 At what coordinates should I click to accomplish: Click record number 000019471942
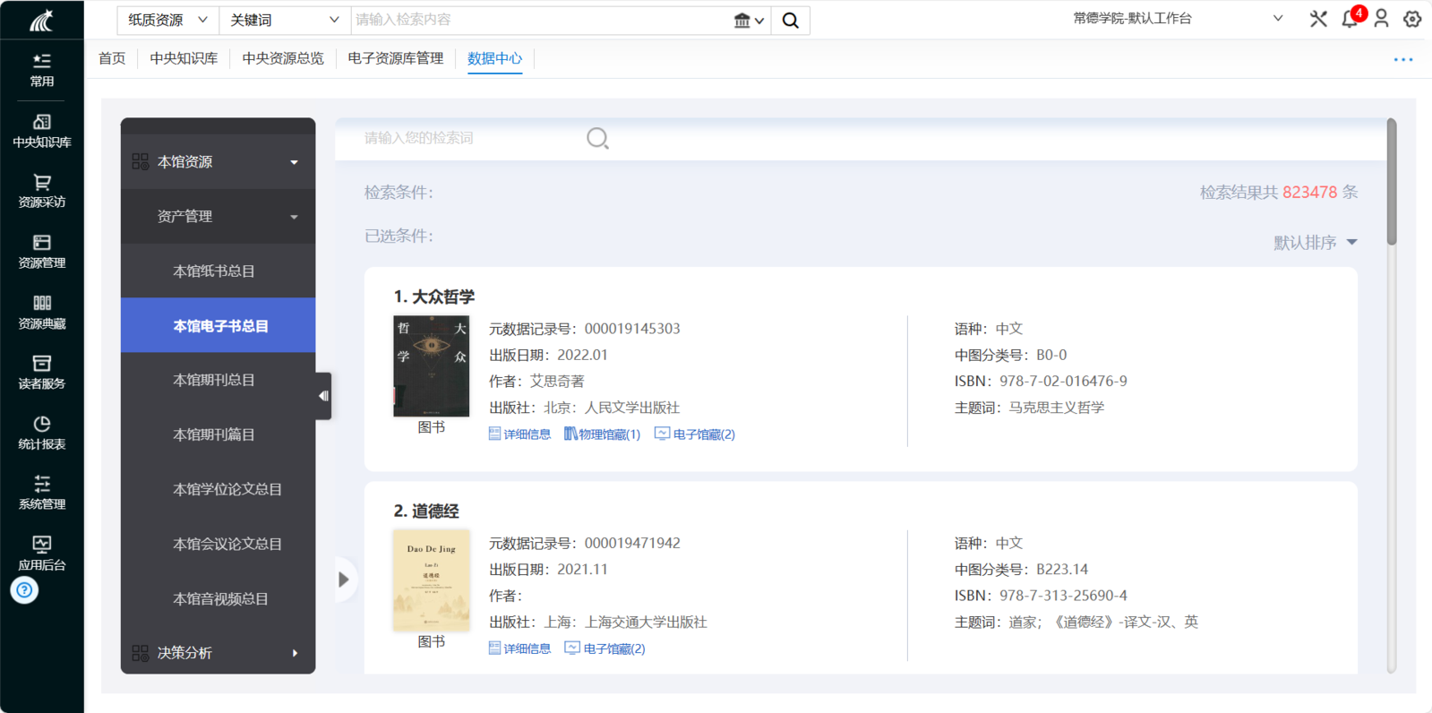coord(632,544)
